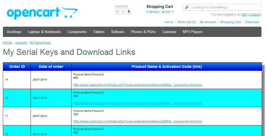267x136 pixels.
Task: Click serial key 222
Action: [x=76, y=133]
